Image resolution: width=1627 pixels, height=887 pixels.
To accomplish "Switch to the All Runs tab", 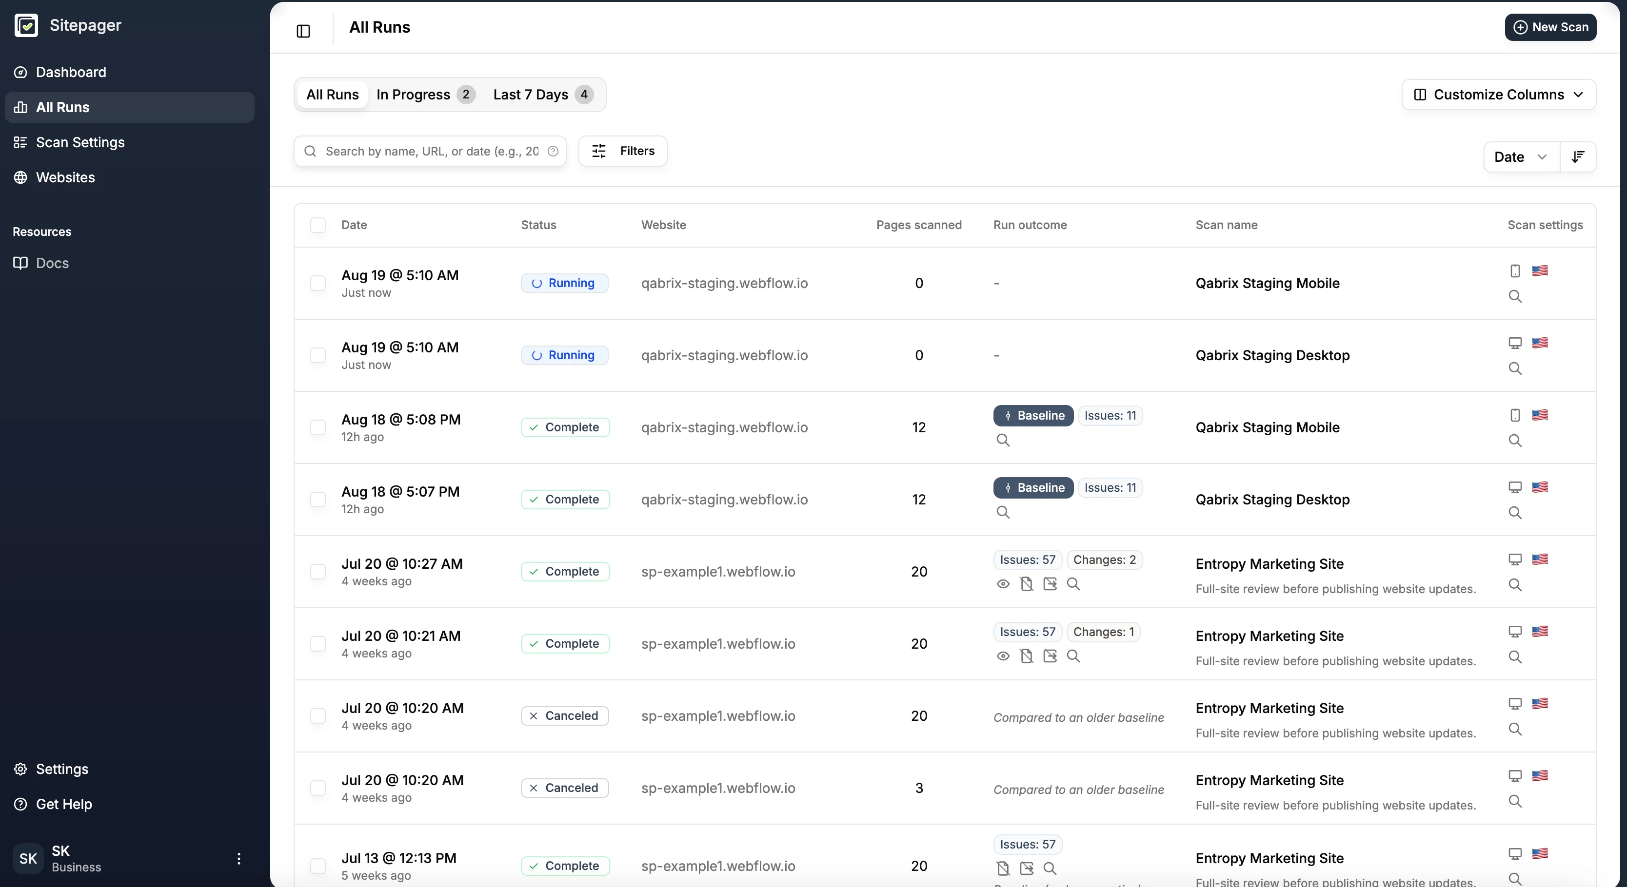I will tap(332, 95).
